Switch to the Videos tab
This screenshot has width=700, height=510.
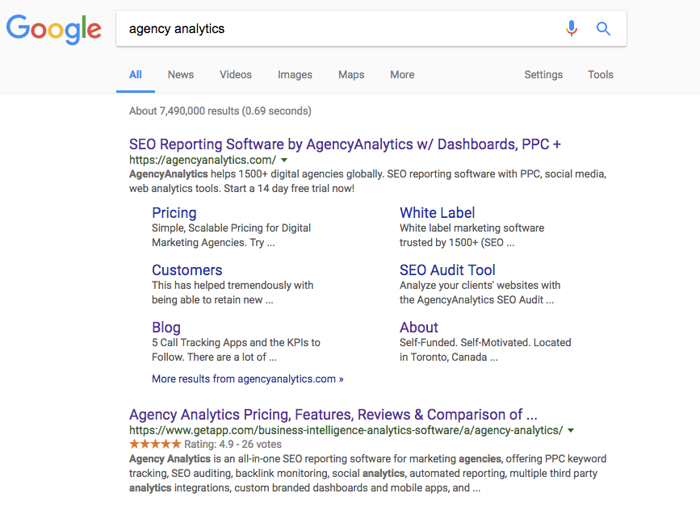(236, 74)
